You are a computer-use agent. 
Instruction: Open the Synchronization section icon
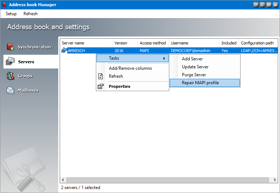10,47
